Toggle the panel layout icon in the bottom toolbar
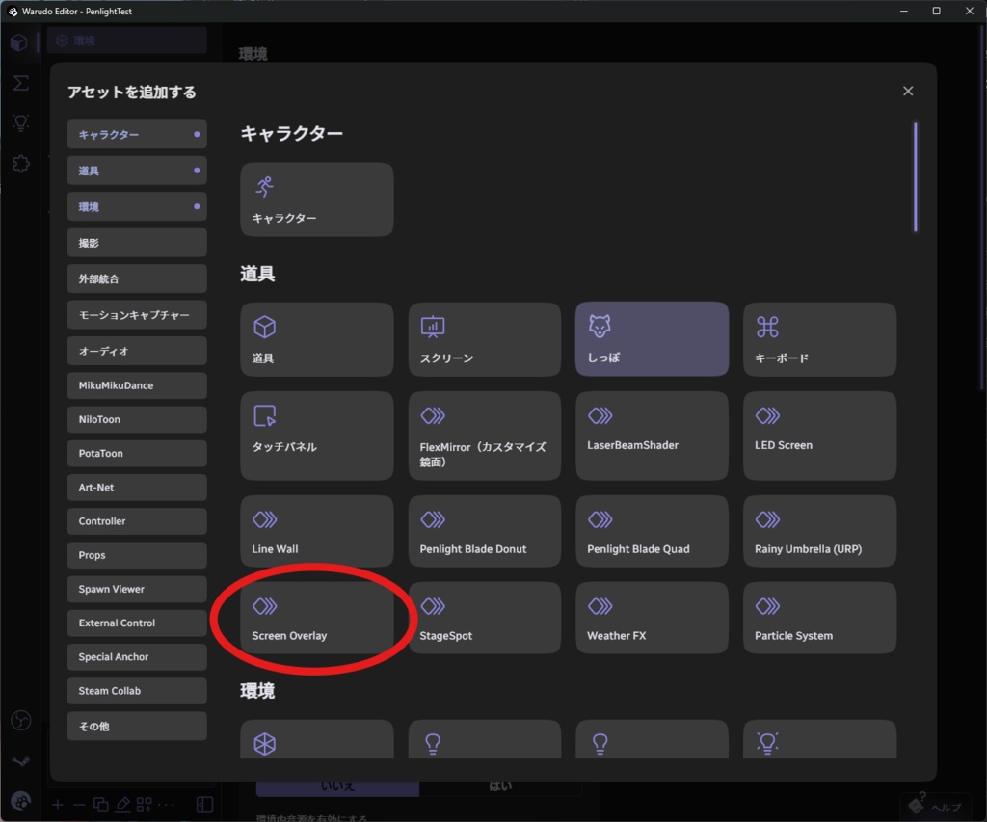The width and height of the screenshot is (987, 822). tap(204, 805)
